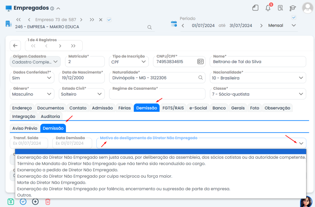Go to next record in Registros navigator
Image resolution: width=315 pixels, height=207 pixels.
(x=60, y=46)
